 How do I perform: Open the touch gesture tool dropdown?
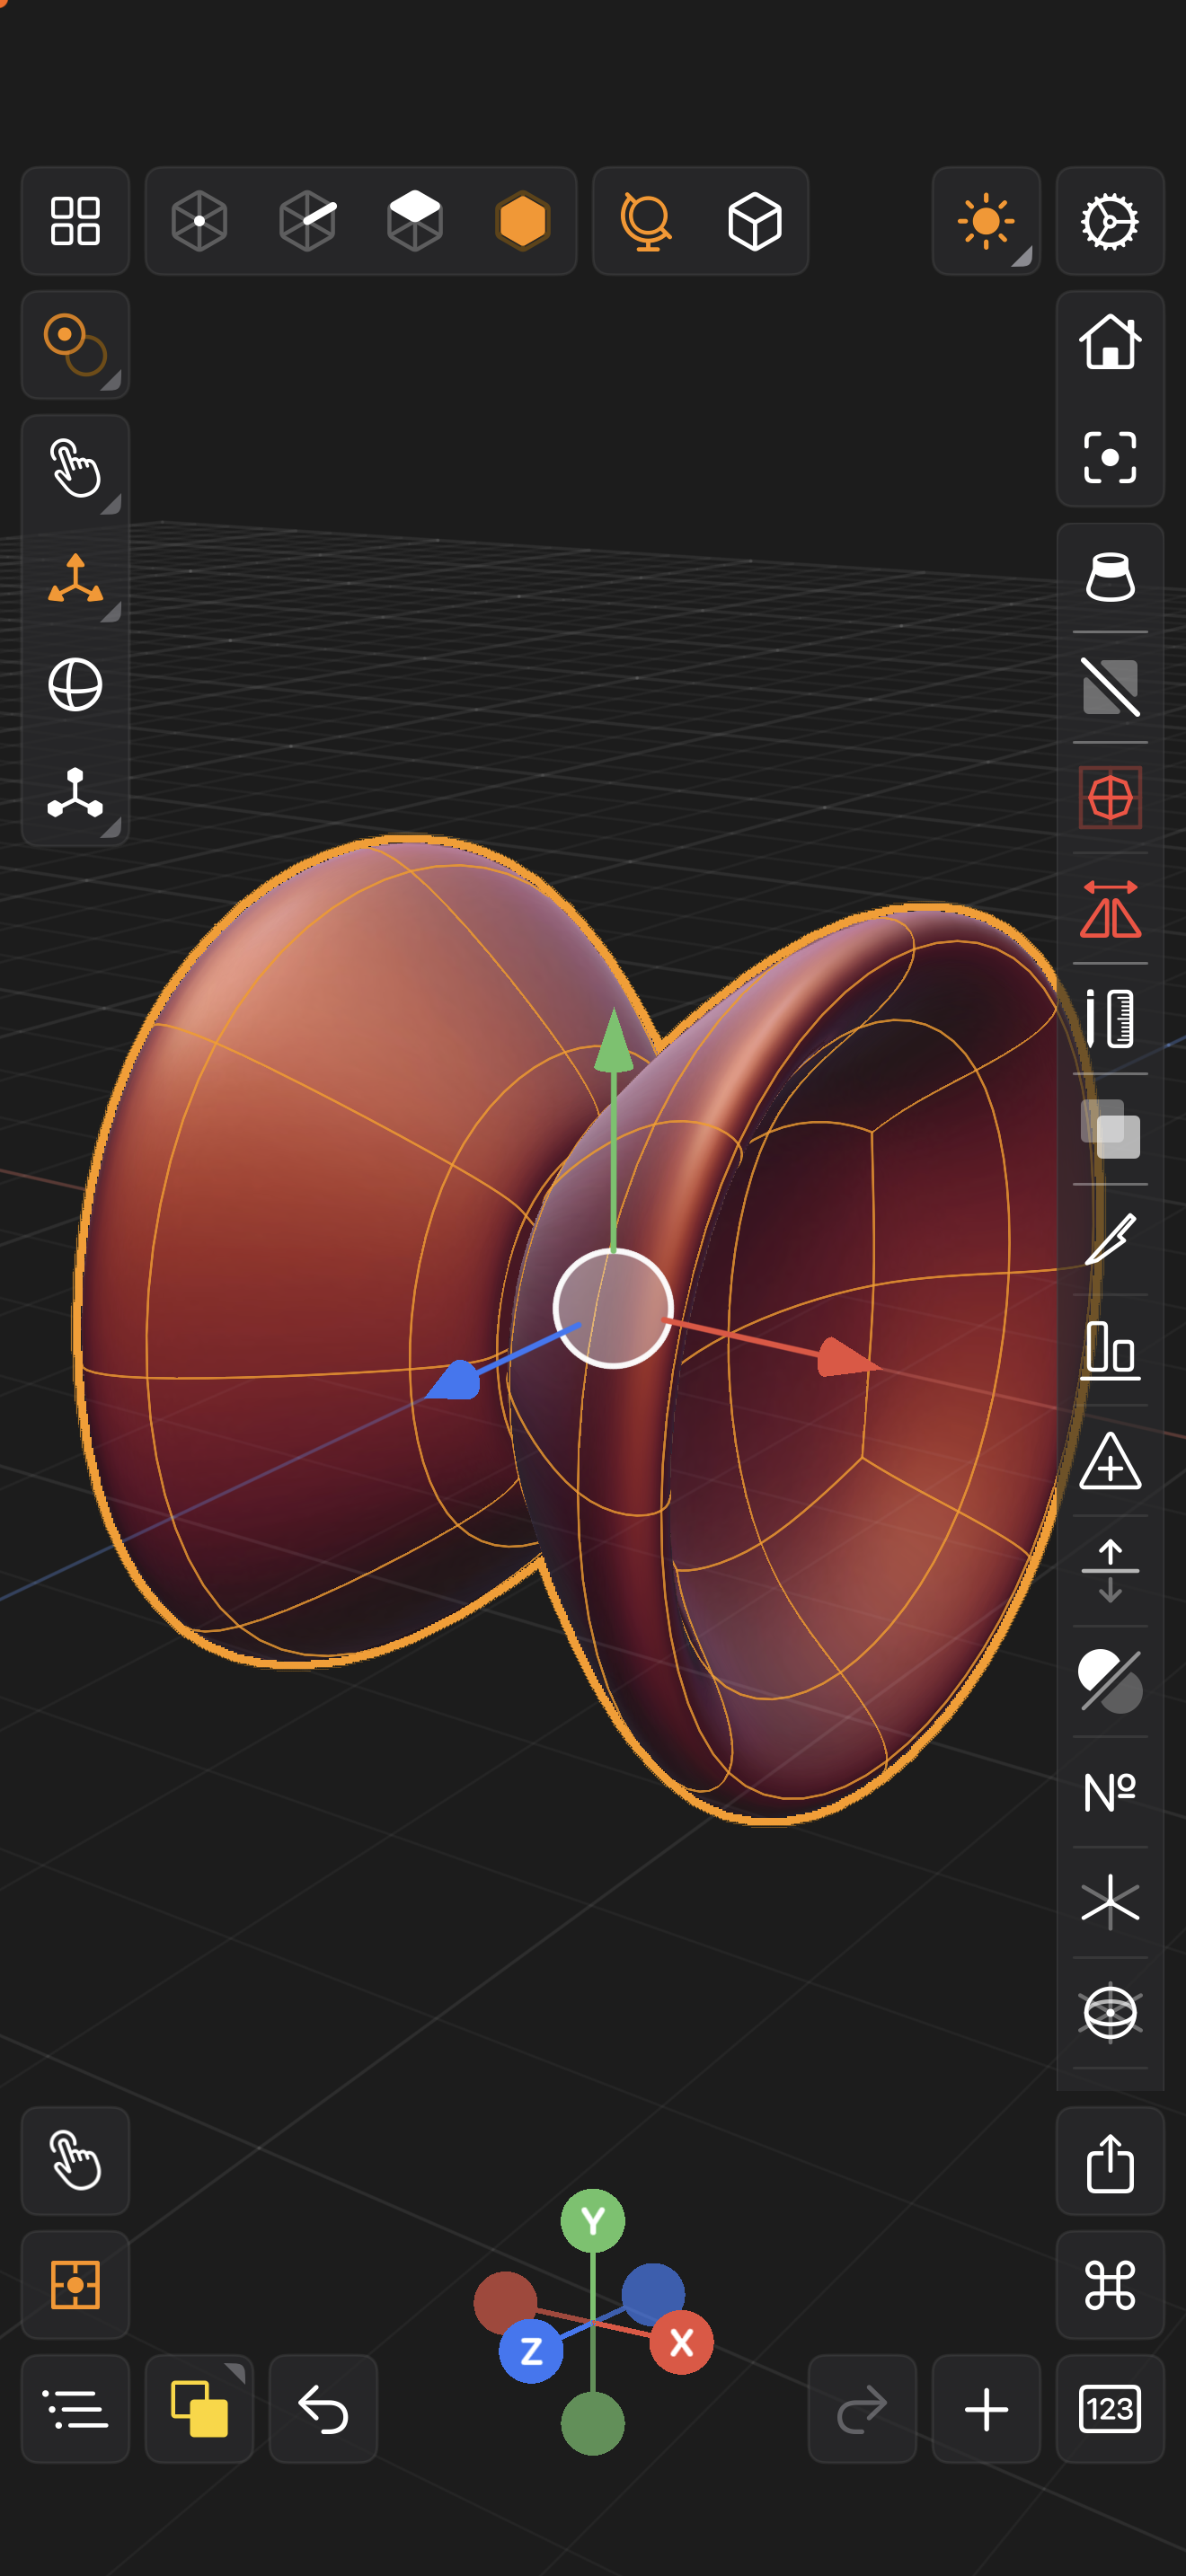point(75,467)
